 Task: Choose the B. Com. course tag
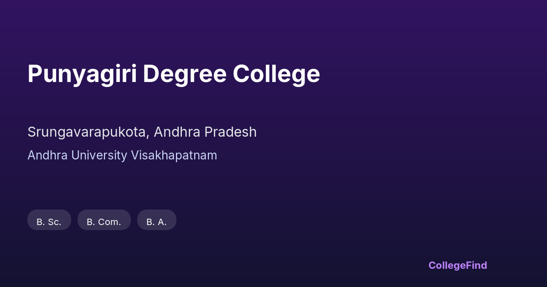tap(104, 221)
